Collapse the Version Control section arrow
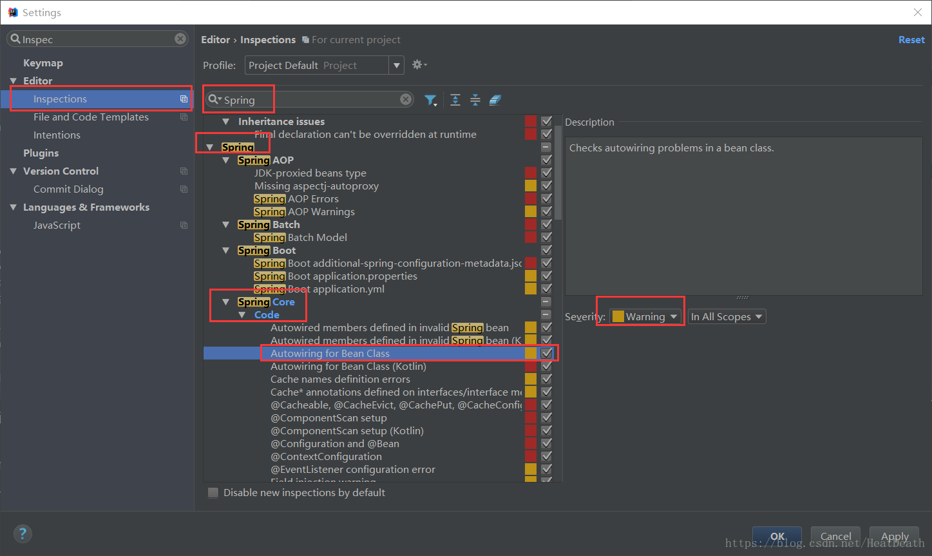Image resolution: width=932 pixels, height=556 pixels. (14, 171)
